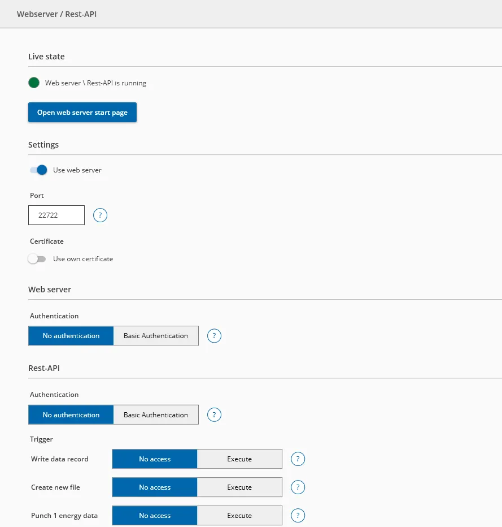Select No authentication for Rest-API
This screenshot has height=527, width=502.
[x=71, y=414]
